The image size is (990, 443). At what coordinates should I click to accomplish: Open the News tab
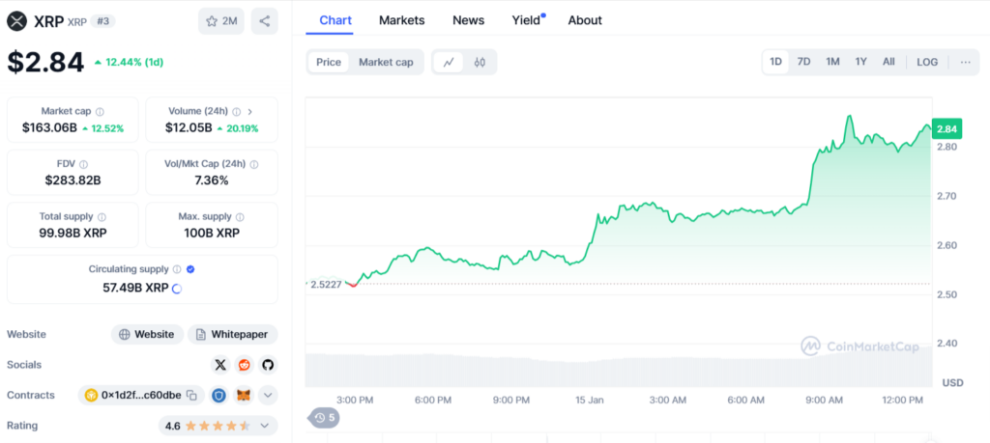[x=469, y=20]
